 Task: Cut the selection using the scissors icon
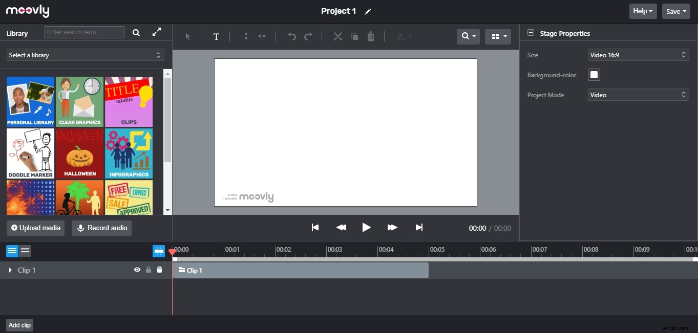pyautogui.click(x=337, y=36)
